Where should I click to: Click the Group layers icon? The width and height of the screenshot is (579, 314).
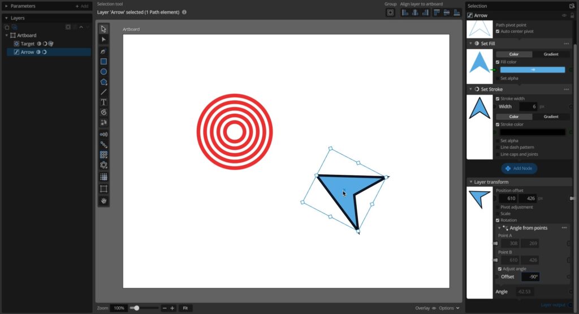pos(390,12)
